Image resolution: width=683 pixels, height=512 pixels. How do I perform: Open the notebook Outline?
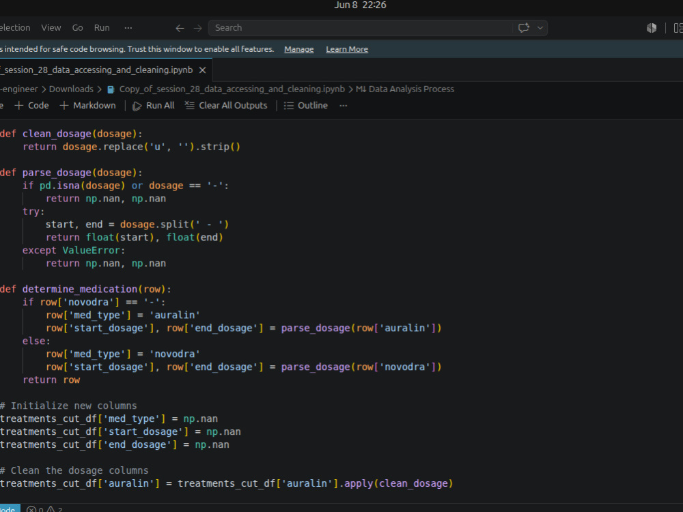click(306, 105)
